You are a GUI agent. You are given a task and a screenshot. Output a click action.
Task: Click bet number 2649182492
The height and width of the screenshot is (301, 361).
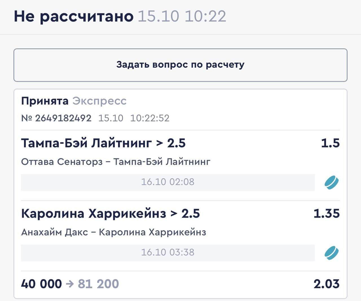(63, 118)
